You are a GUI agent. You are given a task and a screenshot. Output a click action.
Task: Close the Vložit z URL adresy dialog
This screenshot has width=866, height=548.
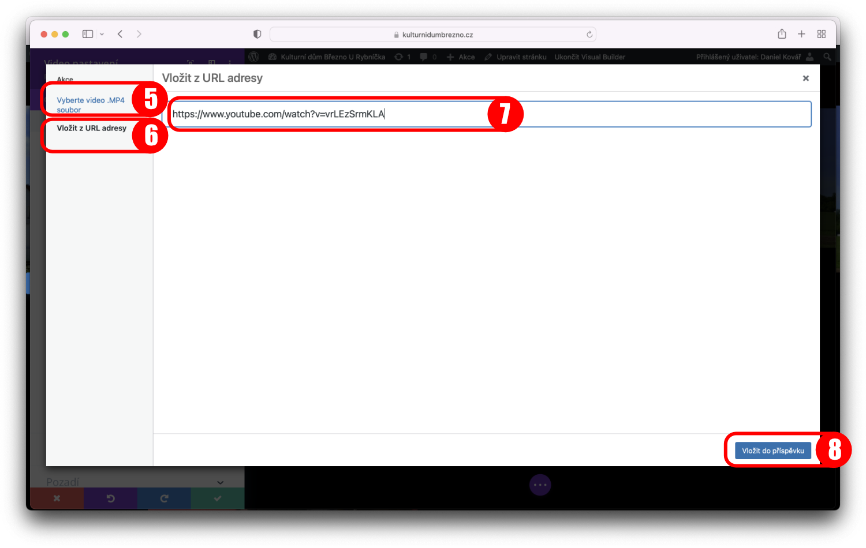(x=805, y=78)
